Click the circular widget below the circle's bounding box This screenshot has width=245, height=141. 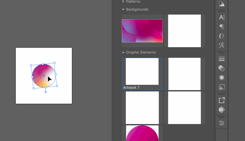46,92
